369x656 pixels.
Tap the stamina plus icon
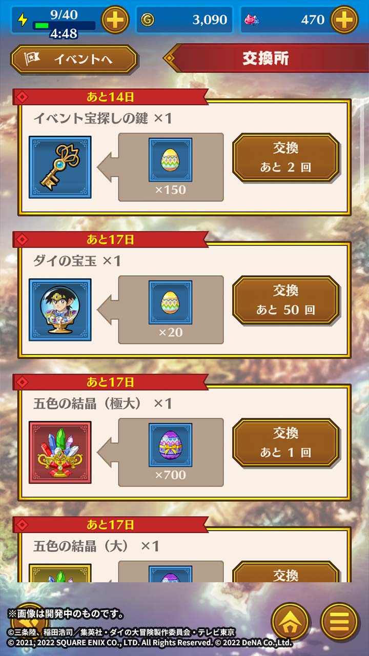point(115,20)
